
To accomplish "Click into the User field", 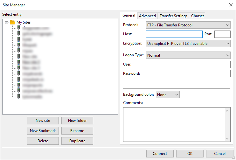I will 188,65.
